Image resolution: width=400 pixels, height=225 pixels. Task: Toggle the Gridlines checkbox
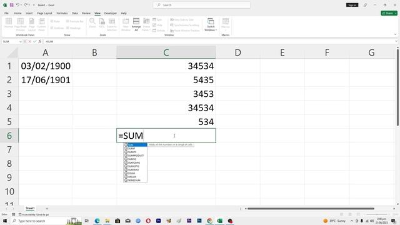tap(57, 27)
